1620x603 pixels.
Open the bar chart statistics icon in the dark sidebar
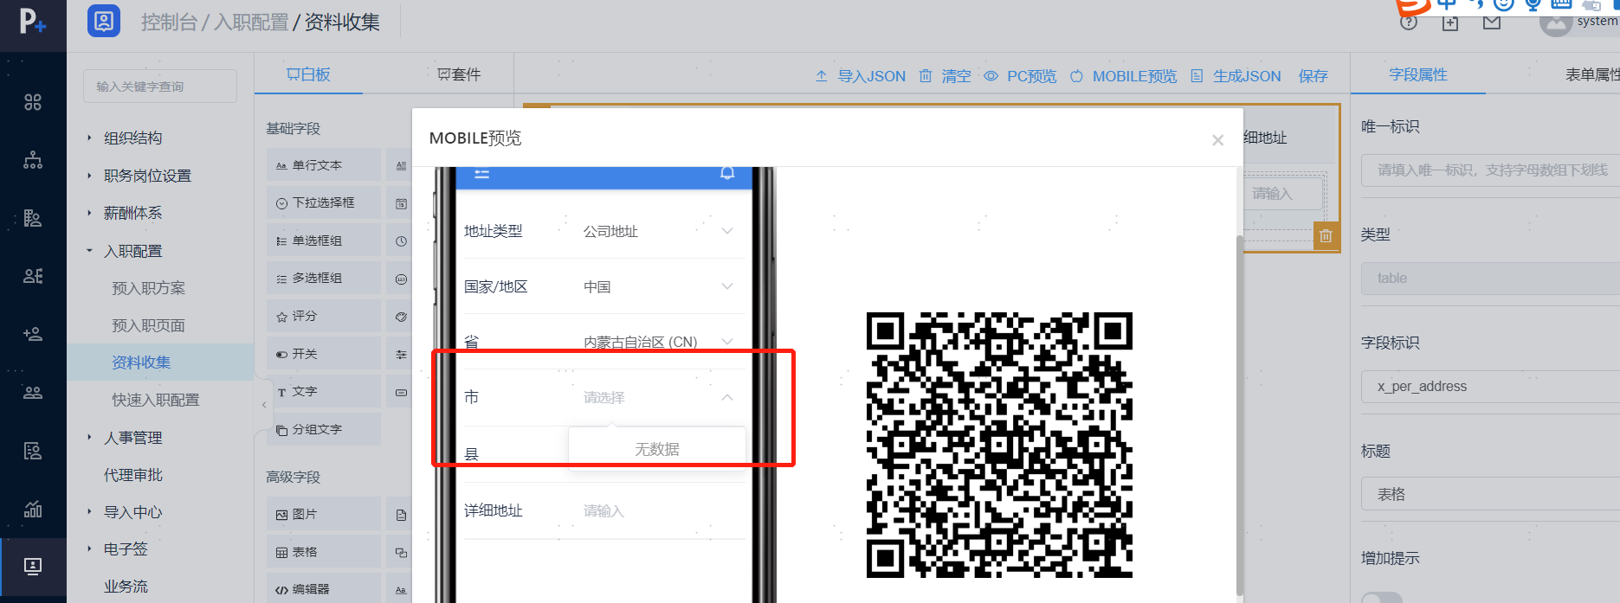pos(33,509)
